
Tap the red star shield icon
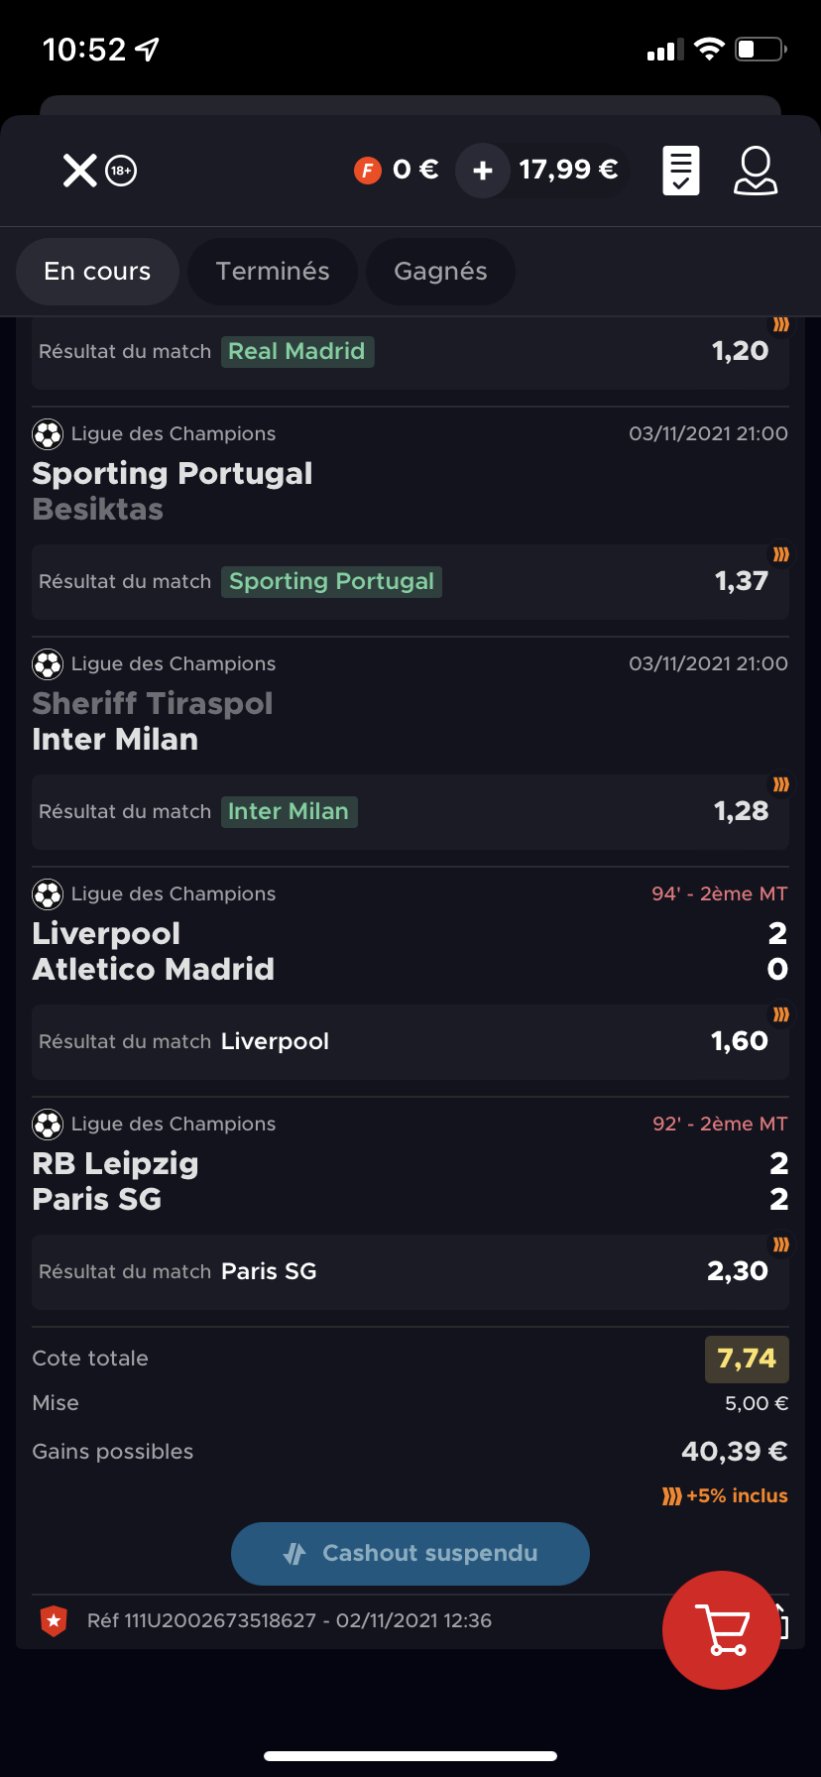tap(54, 1620)
